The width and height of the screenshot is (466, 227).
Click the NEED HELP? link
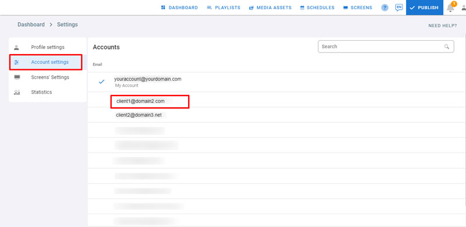443,26
